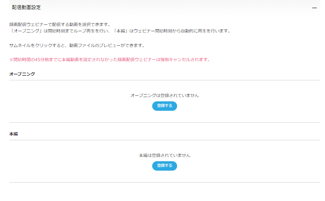Click the bottom divider under the 本編 section
Image resolution: width=325 pixels, height=201 pixels.
click(x=164, y=183)
